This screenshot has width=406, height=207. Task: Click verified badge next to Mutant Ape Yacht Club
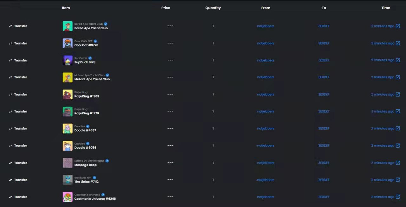(107, 75)
